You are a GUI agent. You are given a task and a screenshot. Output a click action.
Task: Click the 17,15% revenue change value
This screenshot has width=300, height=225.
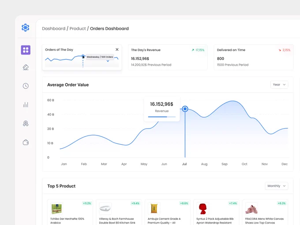click(x=200, y=50)
